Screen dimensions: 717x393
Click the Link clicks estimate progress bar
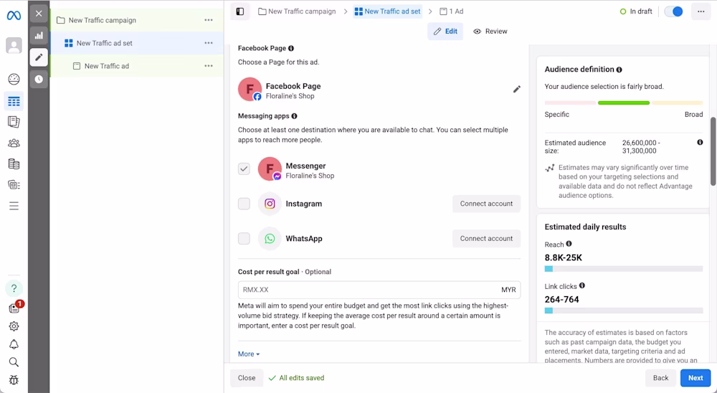pyautogui.click(x=624, y=311)
